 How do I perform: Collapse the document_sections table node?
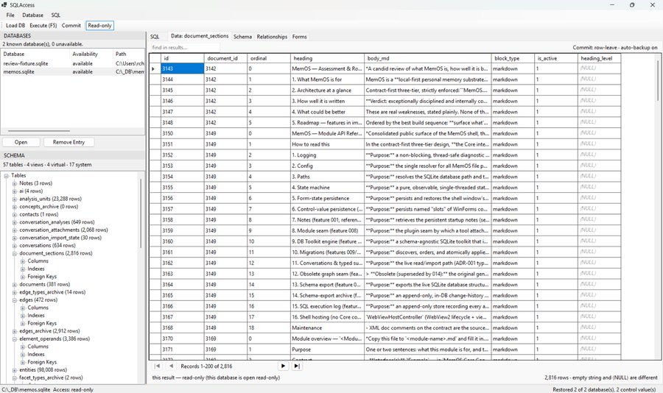15,254
